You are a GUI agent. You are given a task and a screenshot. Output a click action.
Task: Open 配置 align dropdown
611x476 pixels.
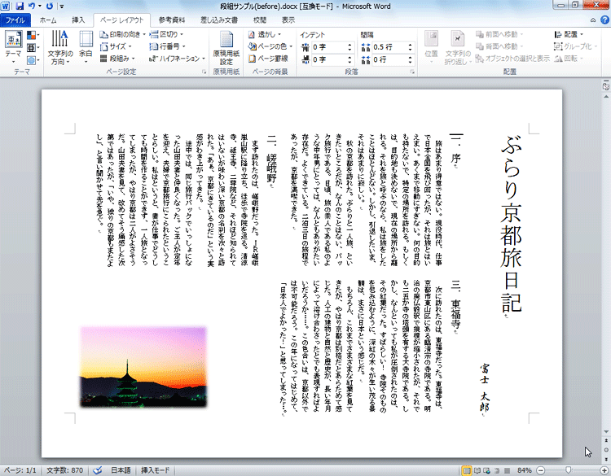point(569,35)
